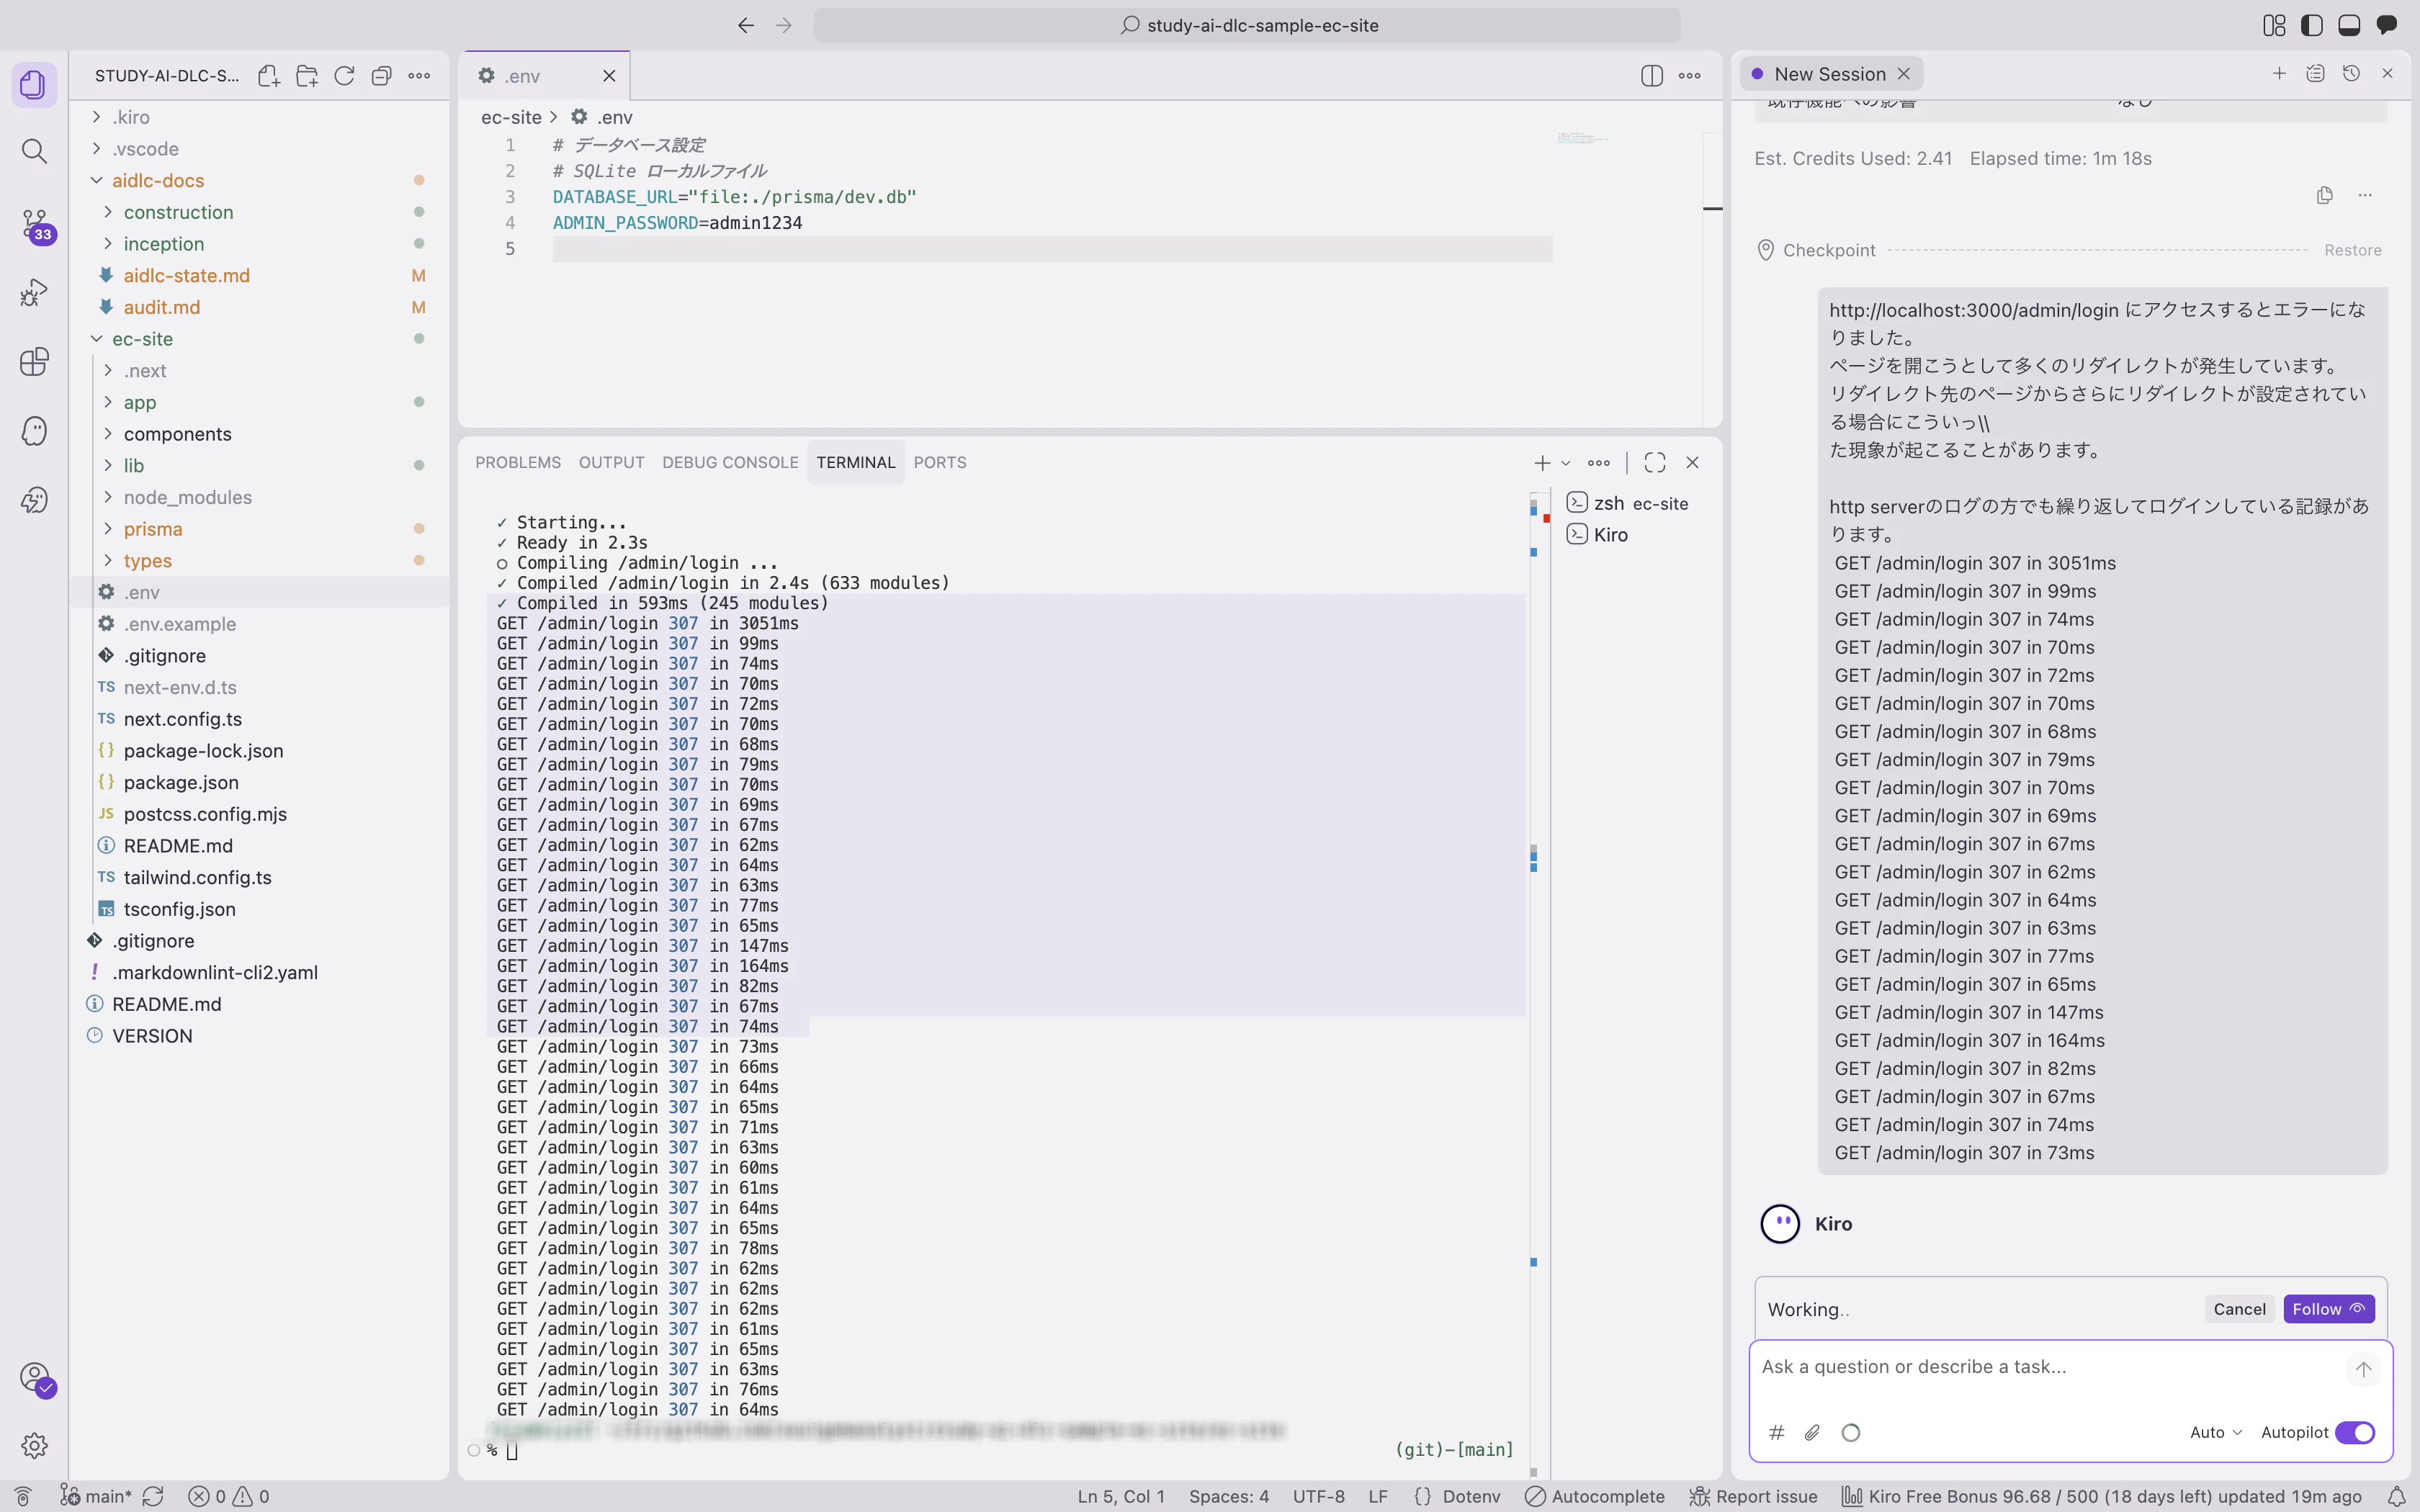Open the Run and Debug view
2420x1512 pixels.
34,293
